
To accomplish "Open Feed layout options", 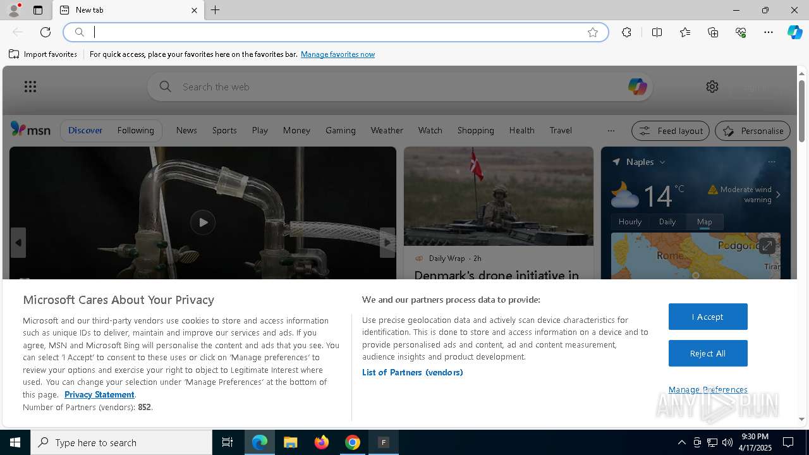I will coord(671,131).
